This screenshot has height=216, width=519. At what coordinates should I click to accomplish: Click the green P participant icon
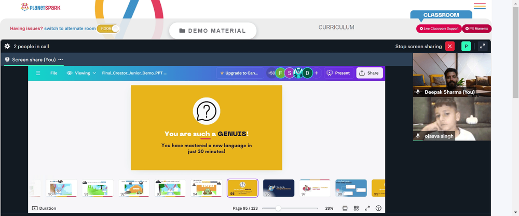pos(466,47)
